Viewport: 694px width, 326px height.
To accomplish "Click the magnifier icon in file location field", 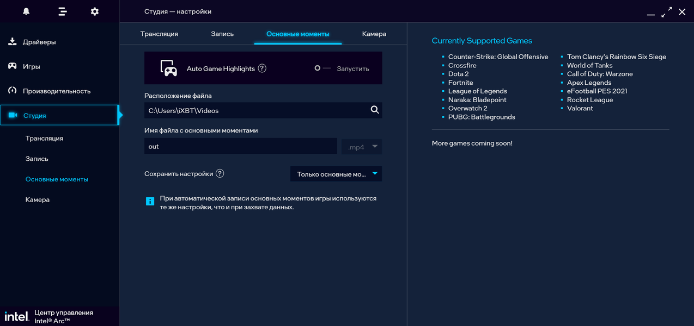I will [375, 110].
